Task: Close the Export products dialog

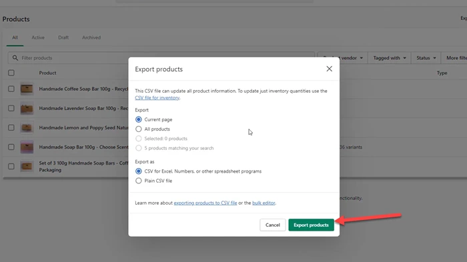Action: [329, 69]
